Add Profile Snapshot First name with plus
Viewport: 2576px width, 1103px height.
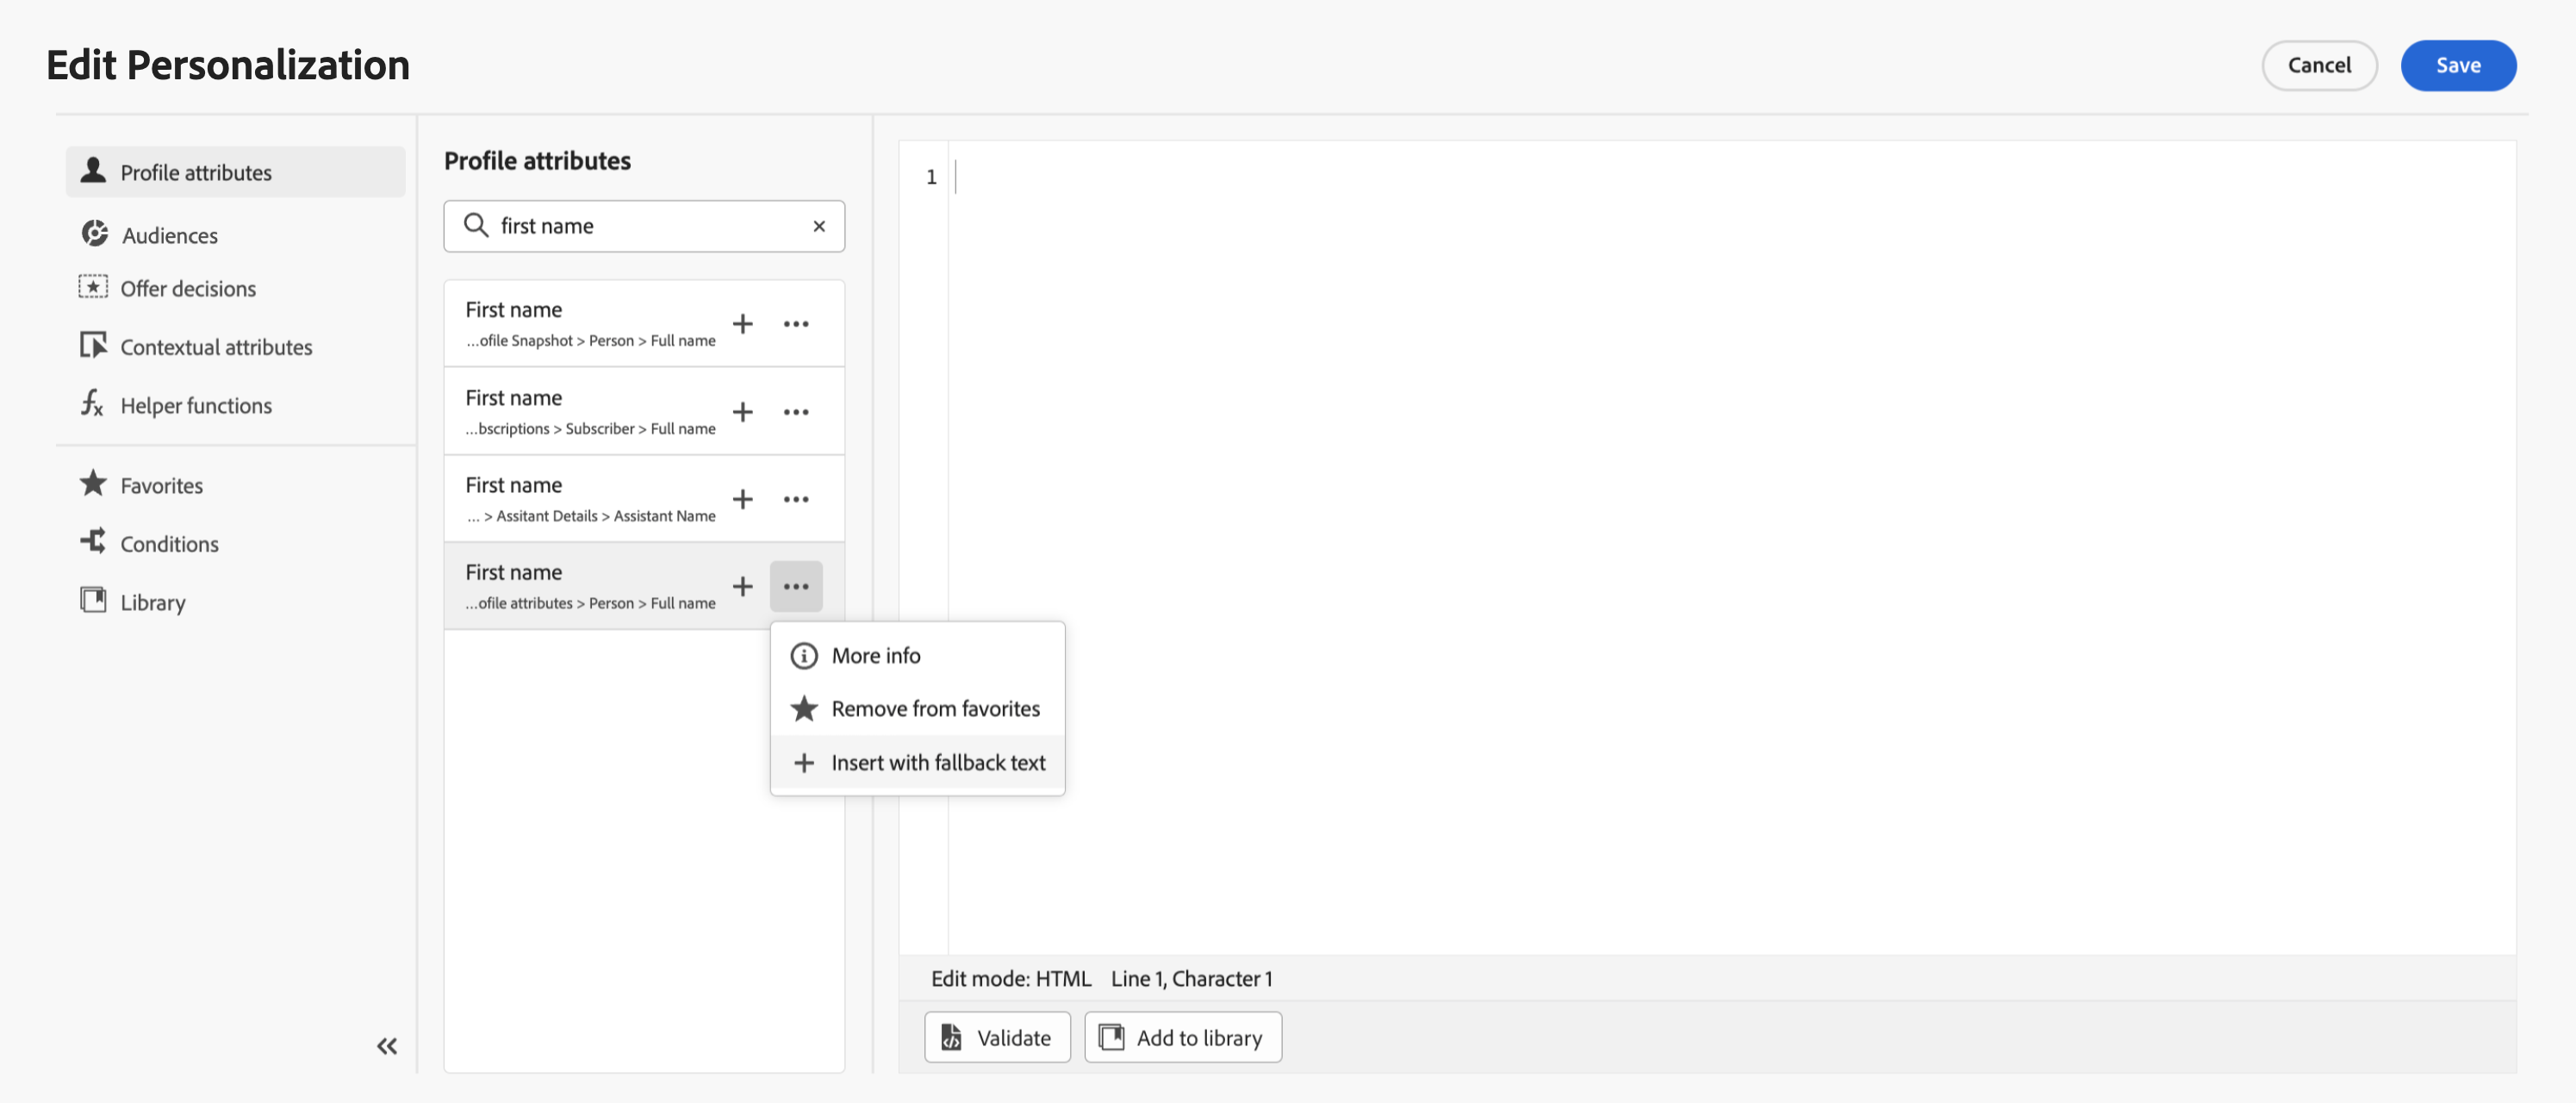(742, 324)
